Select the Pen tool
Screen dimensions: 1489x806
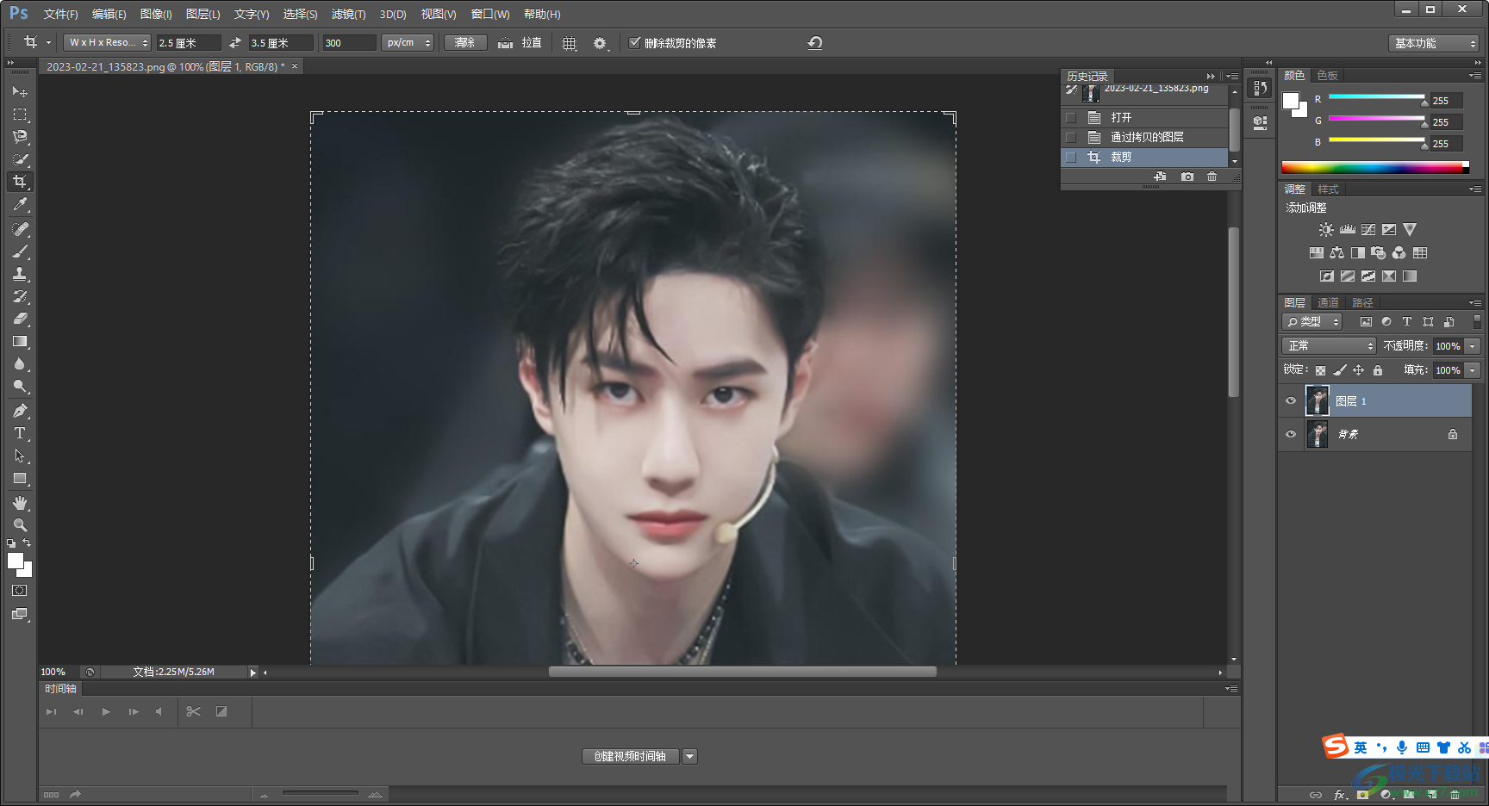(x=20, y=411)
